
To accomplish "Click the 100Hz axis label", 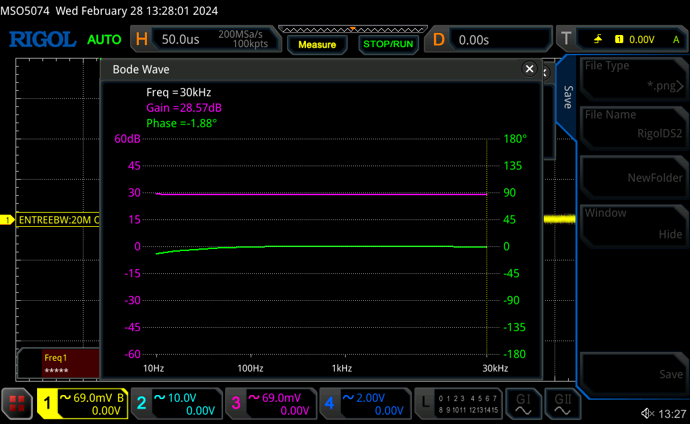I will (251, 368).
